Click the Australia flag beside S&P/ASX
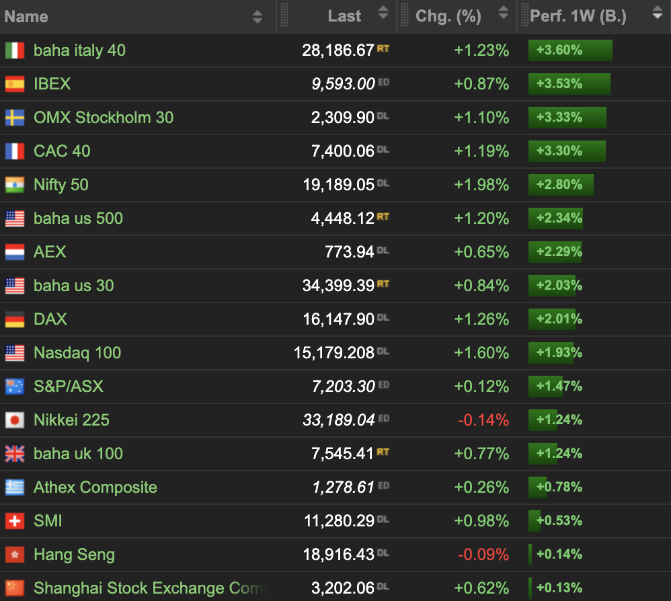Image resolution: width=671 pixels, height=601 pixels. [15, 387]
